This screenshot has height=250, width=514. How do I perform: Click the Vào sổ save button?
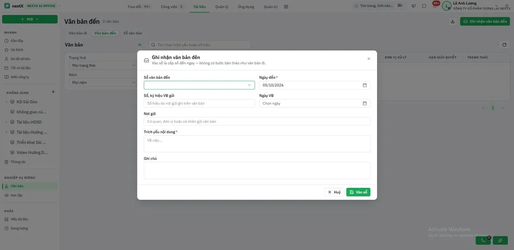pos(358,192)
